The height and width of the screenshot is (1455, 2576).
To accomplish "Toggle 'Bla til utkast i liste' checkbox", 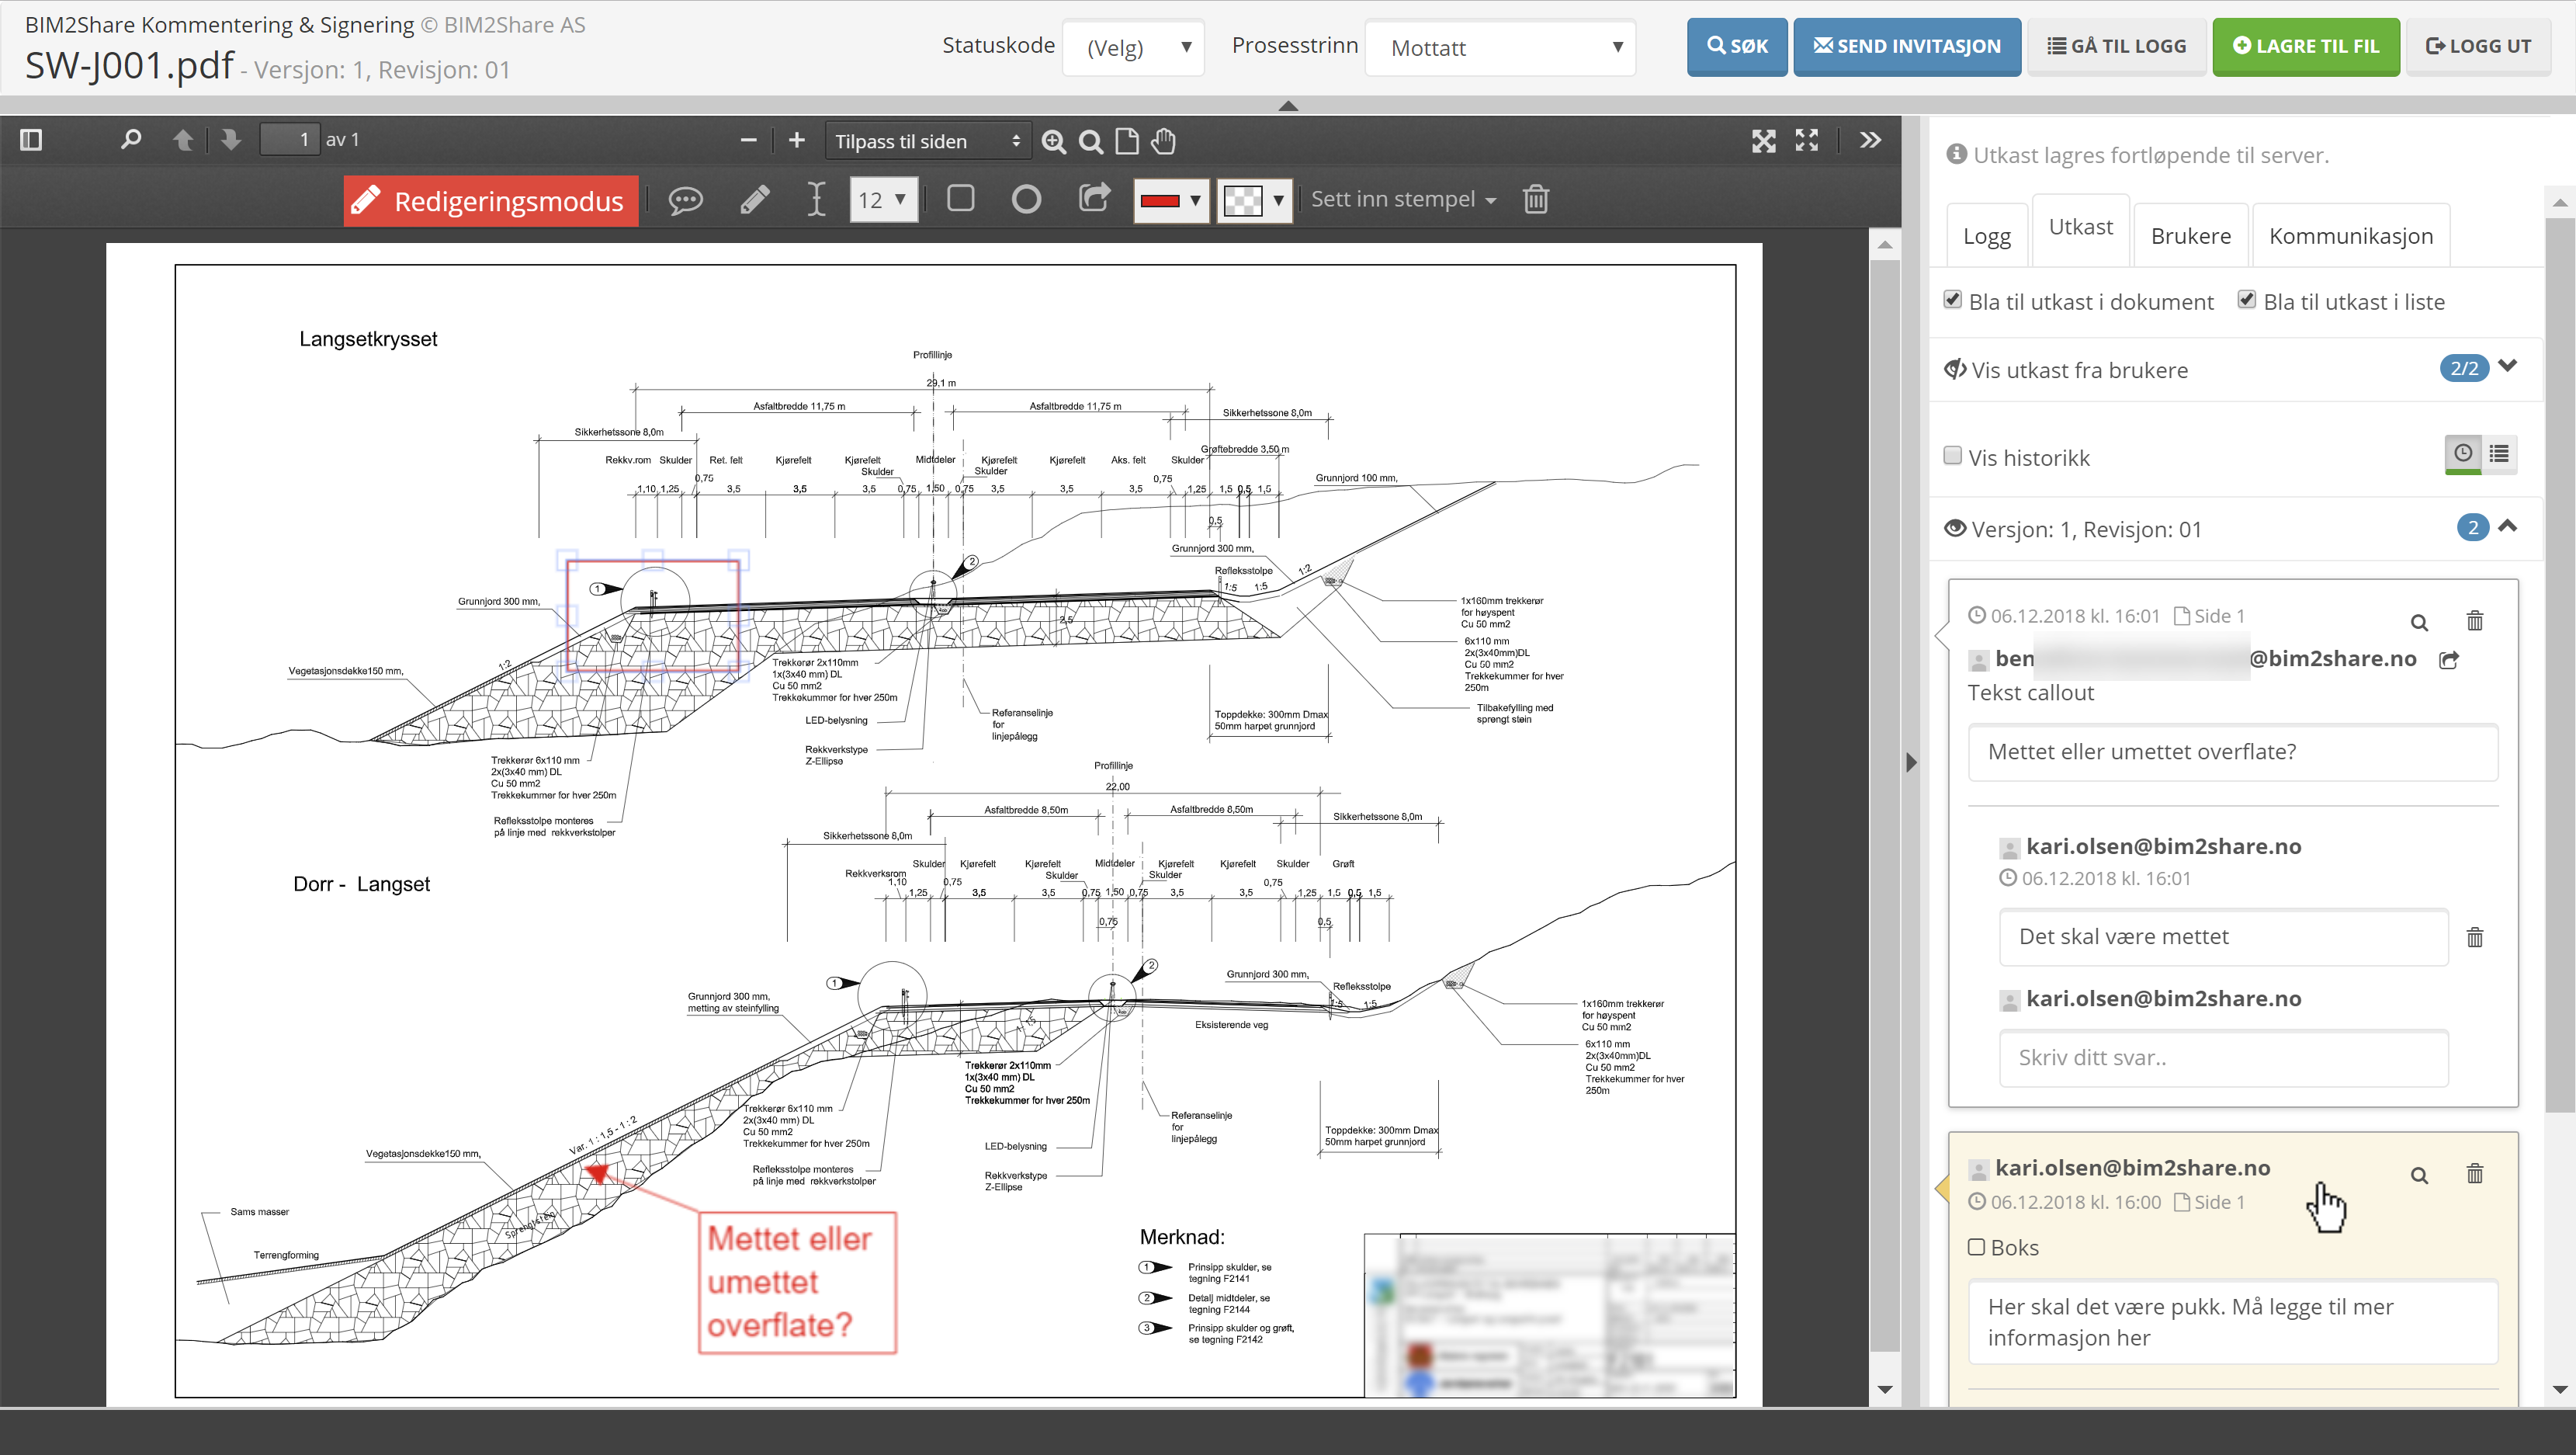I will [2247, 299].
